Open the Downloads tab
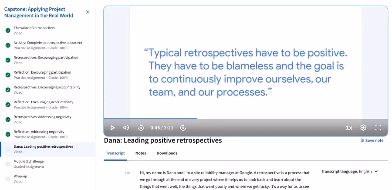Image resolution: width=392 pixels, height=190 pixels. click(x=167, y=153)
